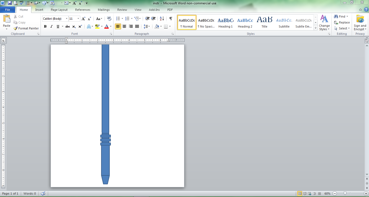Click the 60% zoom level button
This screenshot has height=197, width=369.
pyautogui.click(x=327, y=193)
